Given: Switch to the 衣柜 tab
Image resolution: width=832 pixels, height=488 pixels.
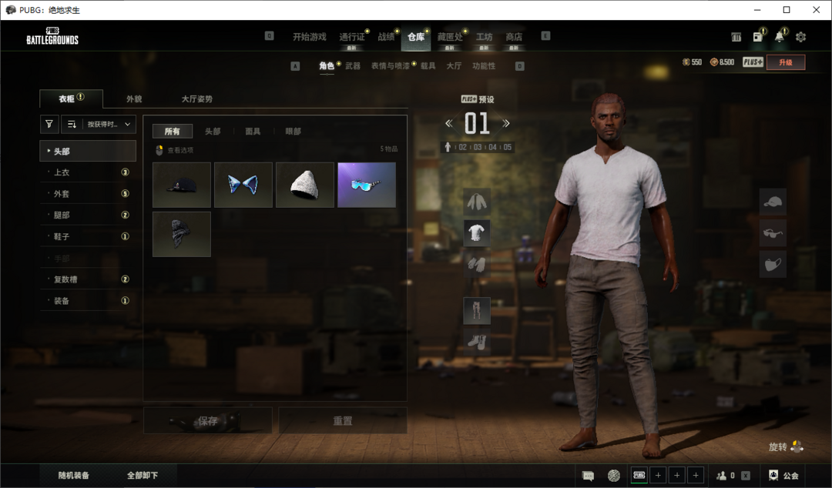Looking at the screenshot, I should 71,99.
